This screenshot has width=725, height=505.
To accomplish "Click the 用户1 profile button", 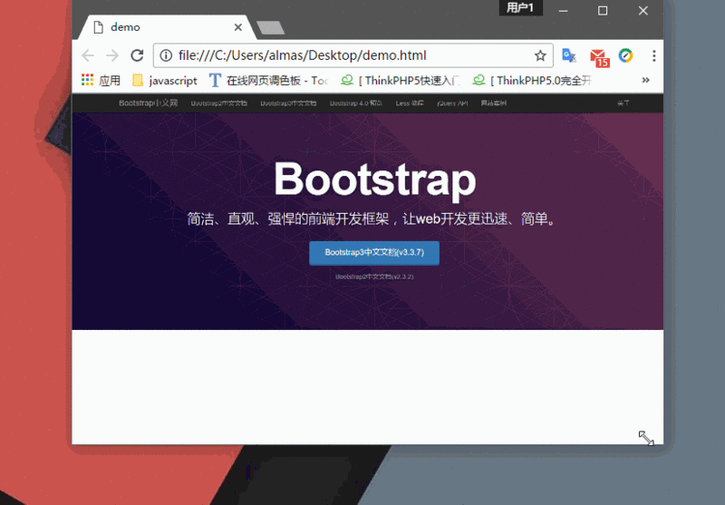I will (x=520, y=7).
